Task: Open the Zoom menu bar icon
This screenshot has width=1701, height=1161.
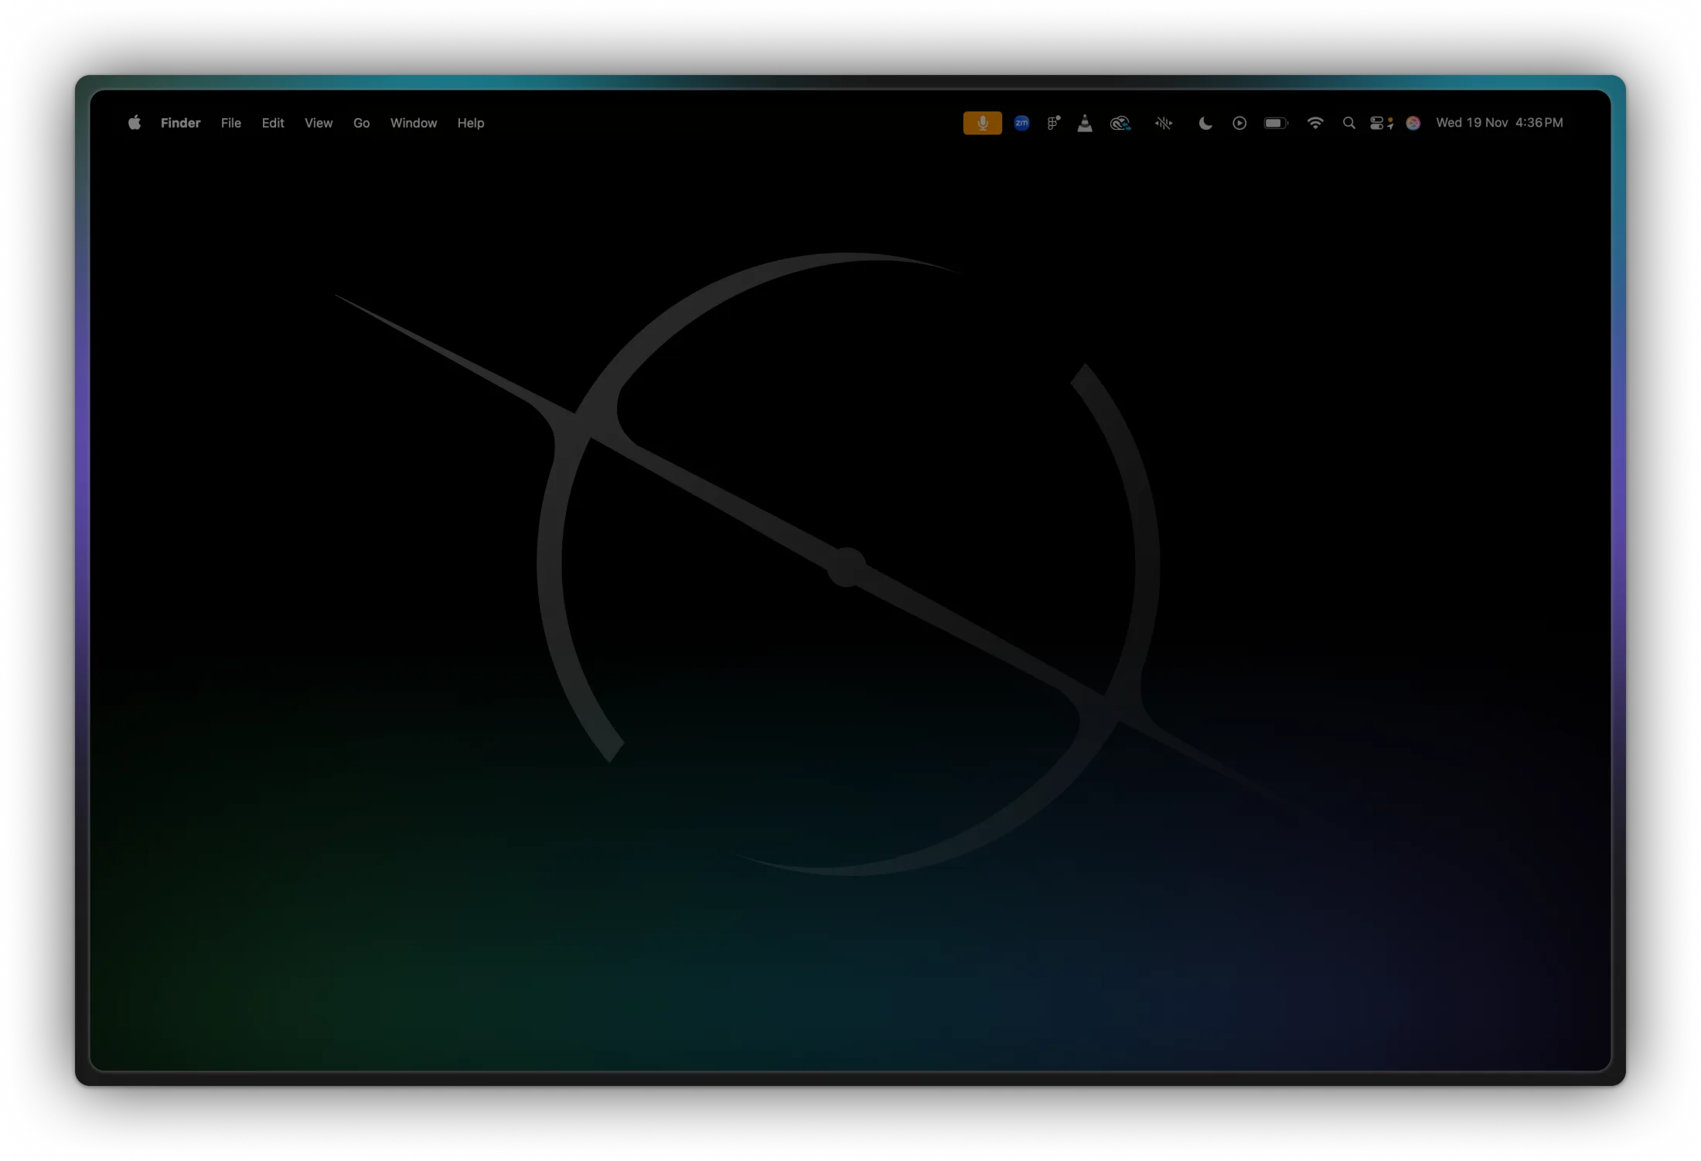Action: point(1022,123)
